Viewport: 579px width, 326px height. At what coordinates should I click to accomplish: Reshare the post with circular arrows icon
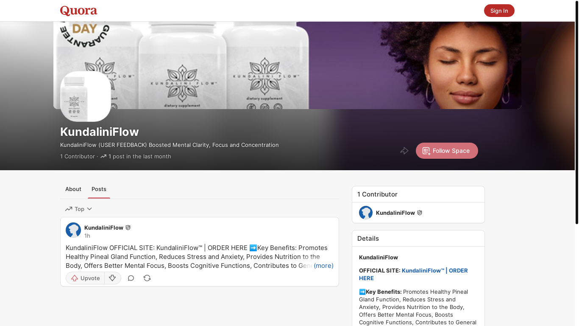(x=147, y=278)
